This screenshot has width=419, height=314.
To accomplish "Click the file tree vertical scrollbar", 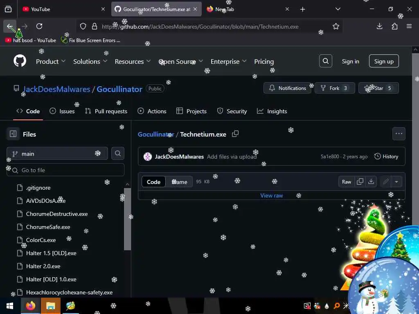I will (128, 219).
